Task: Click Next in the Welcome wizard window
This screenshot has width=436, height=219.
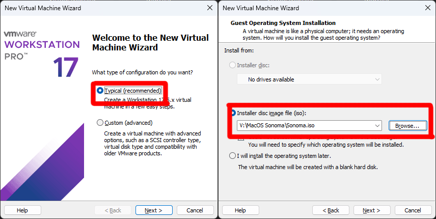Action: pos(154,210)
